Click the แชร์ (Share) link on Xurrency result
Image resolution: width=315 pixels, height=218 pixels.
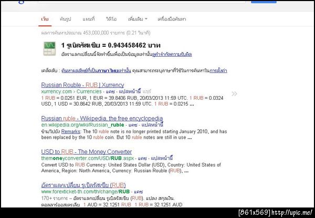147,91
